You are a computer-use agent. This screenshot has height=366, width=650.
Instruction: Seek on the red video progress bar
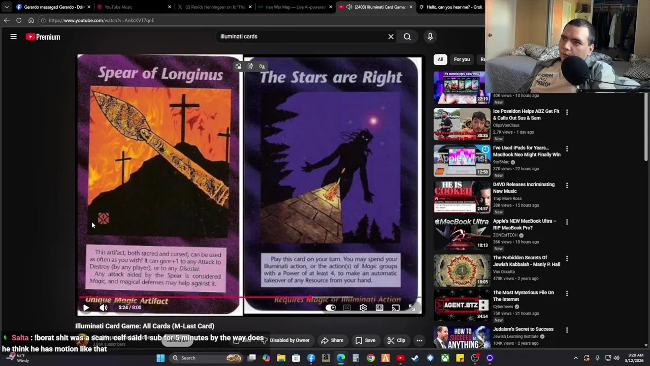250,298
